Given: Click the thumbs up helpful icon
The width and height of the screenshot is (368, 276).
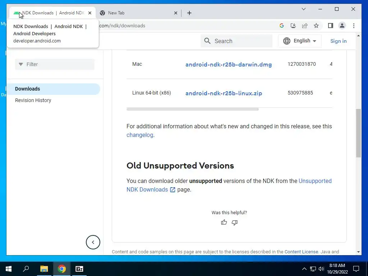Looking at the screenshot, I should pyautogui.click(x=224, y=222).
